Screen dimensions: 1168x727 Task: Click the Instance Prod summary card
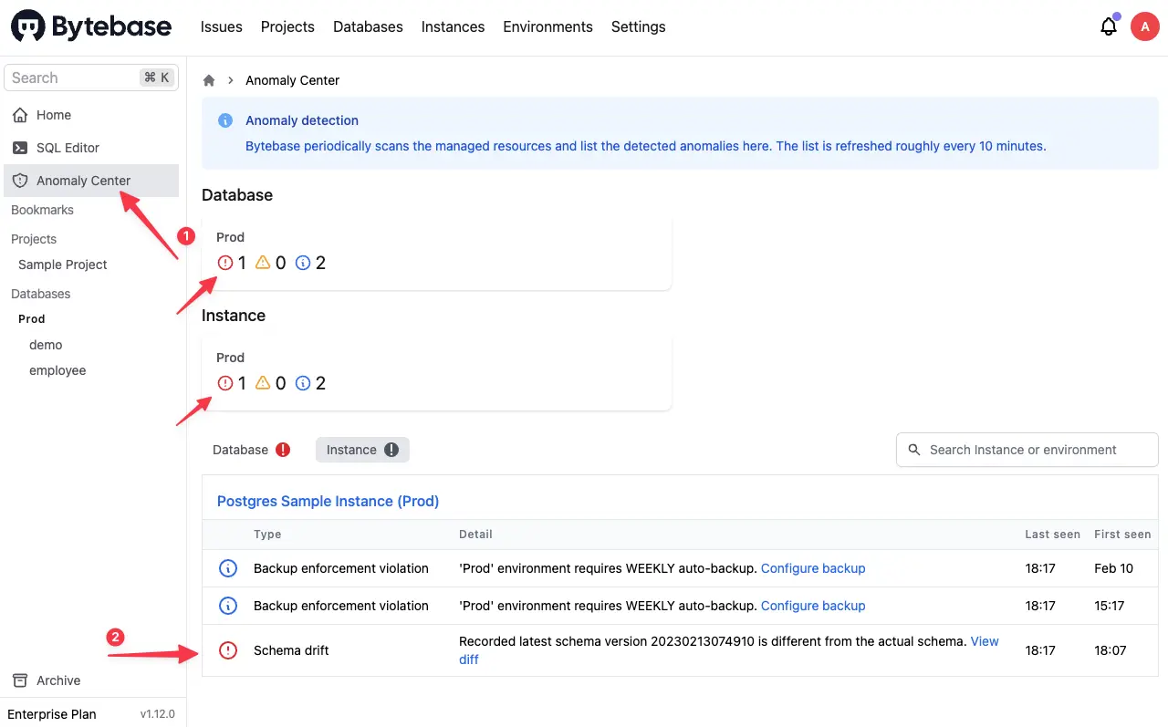436,374
